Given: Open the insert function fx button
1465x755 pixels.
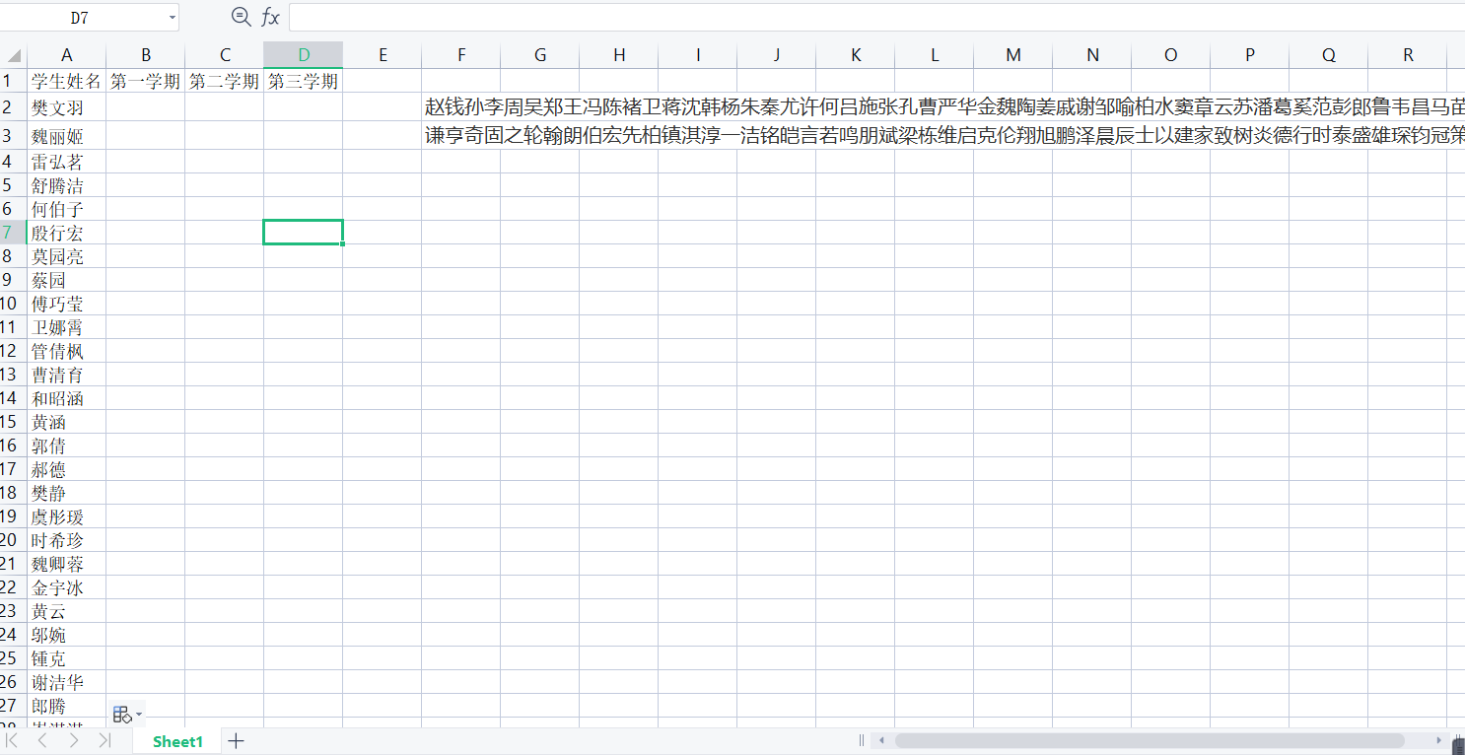Looking at the screenshot, I should click(x=270, y=17).
